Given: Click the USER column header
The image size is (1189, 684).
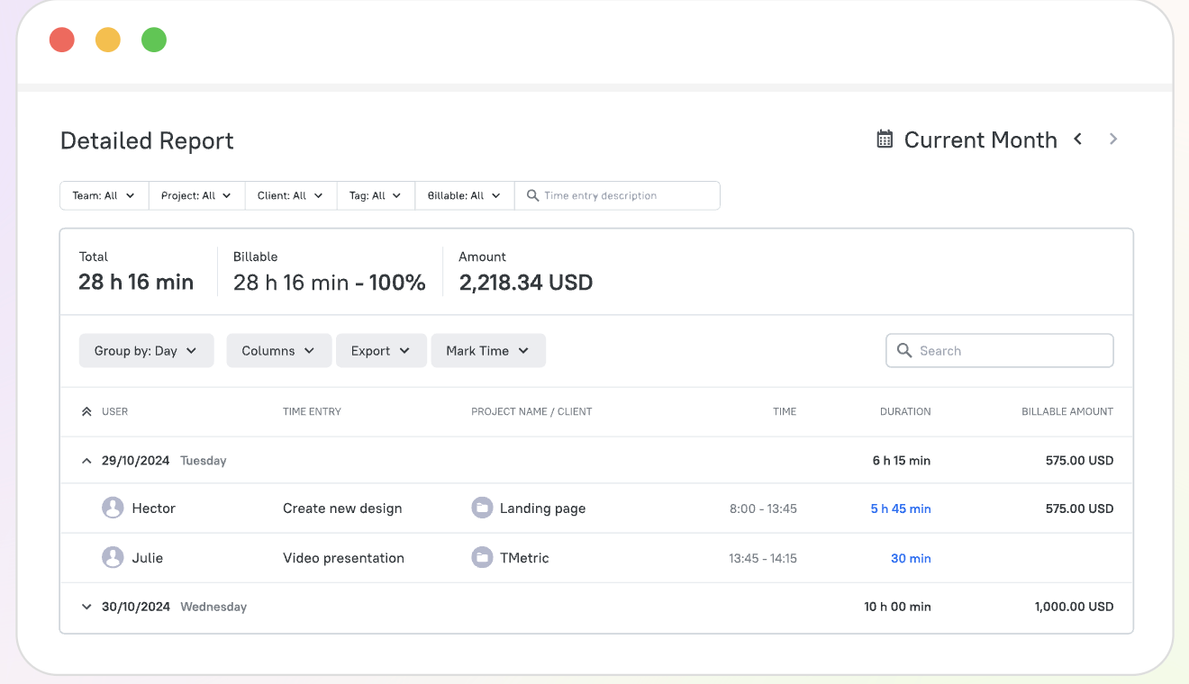Looking at the screenshot, I should coord(114,412).
